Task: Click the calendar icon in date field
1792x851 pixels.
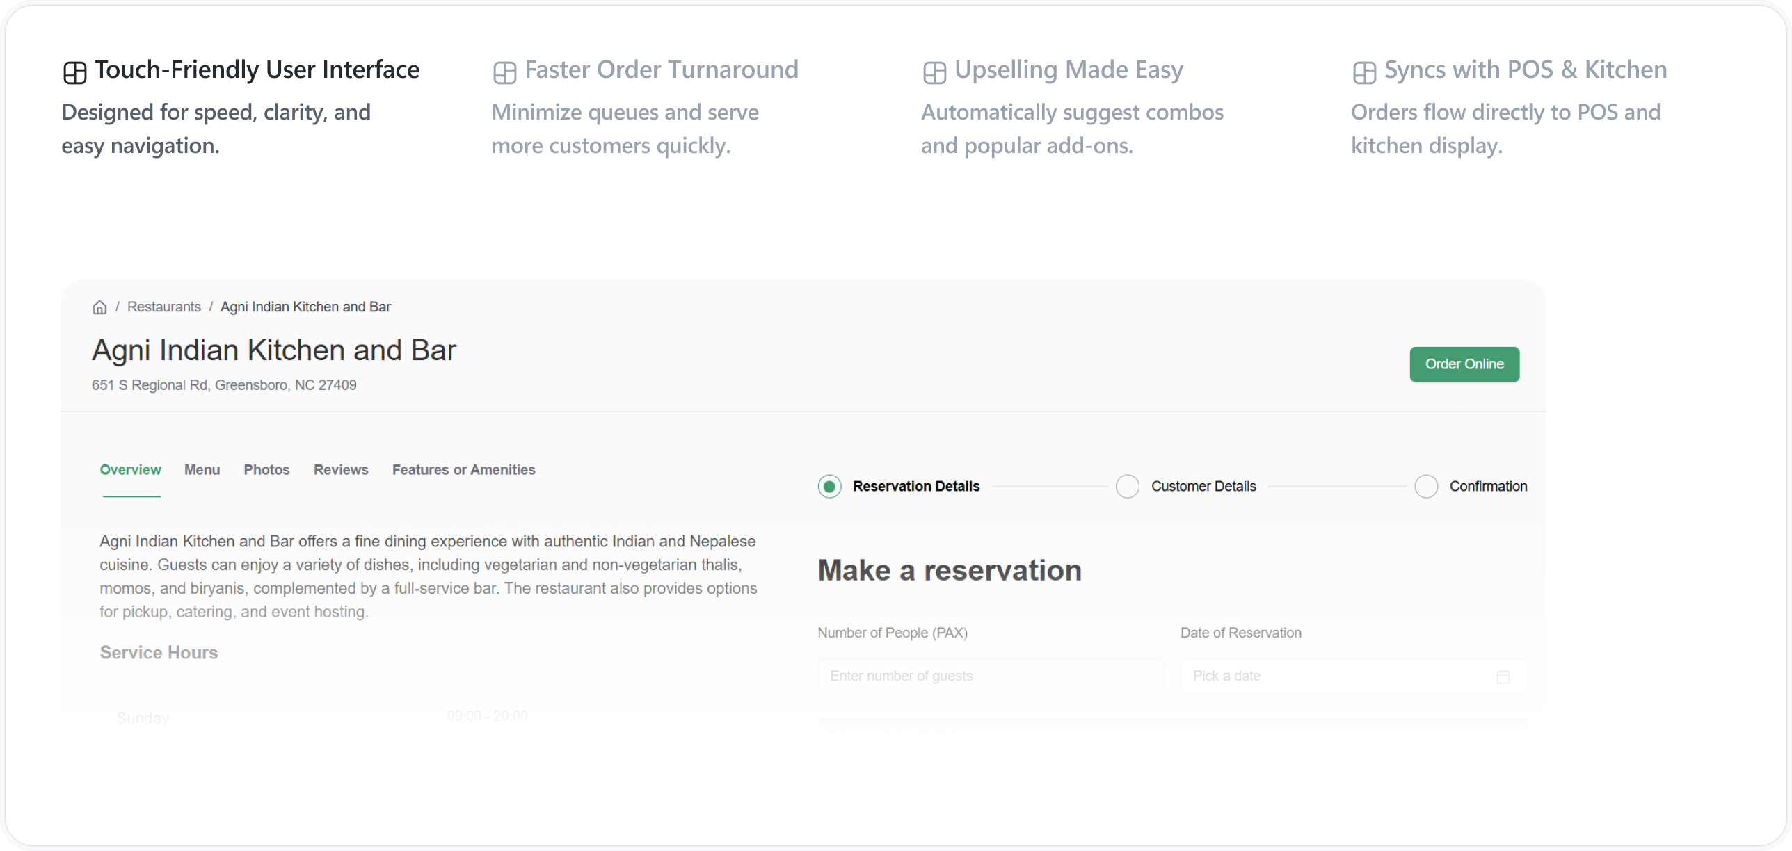Action: 1503,676
